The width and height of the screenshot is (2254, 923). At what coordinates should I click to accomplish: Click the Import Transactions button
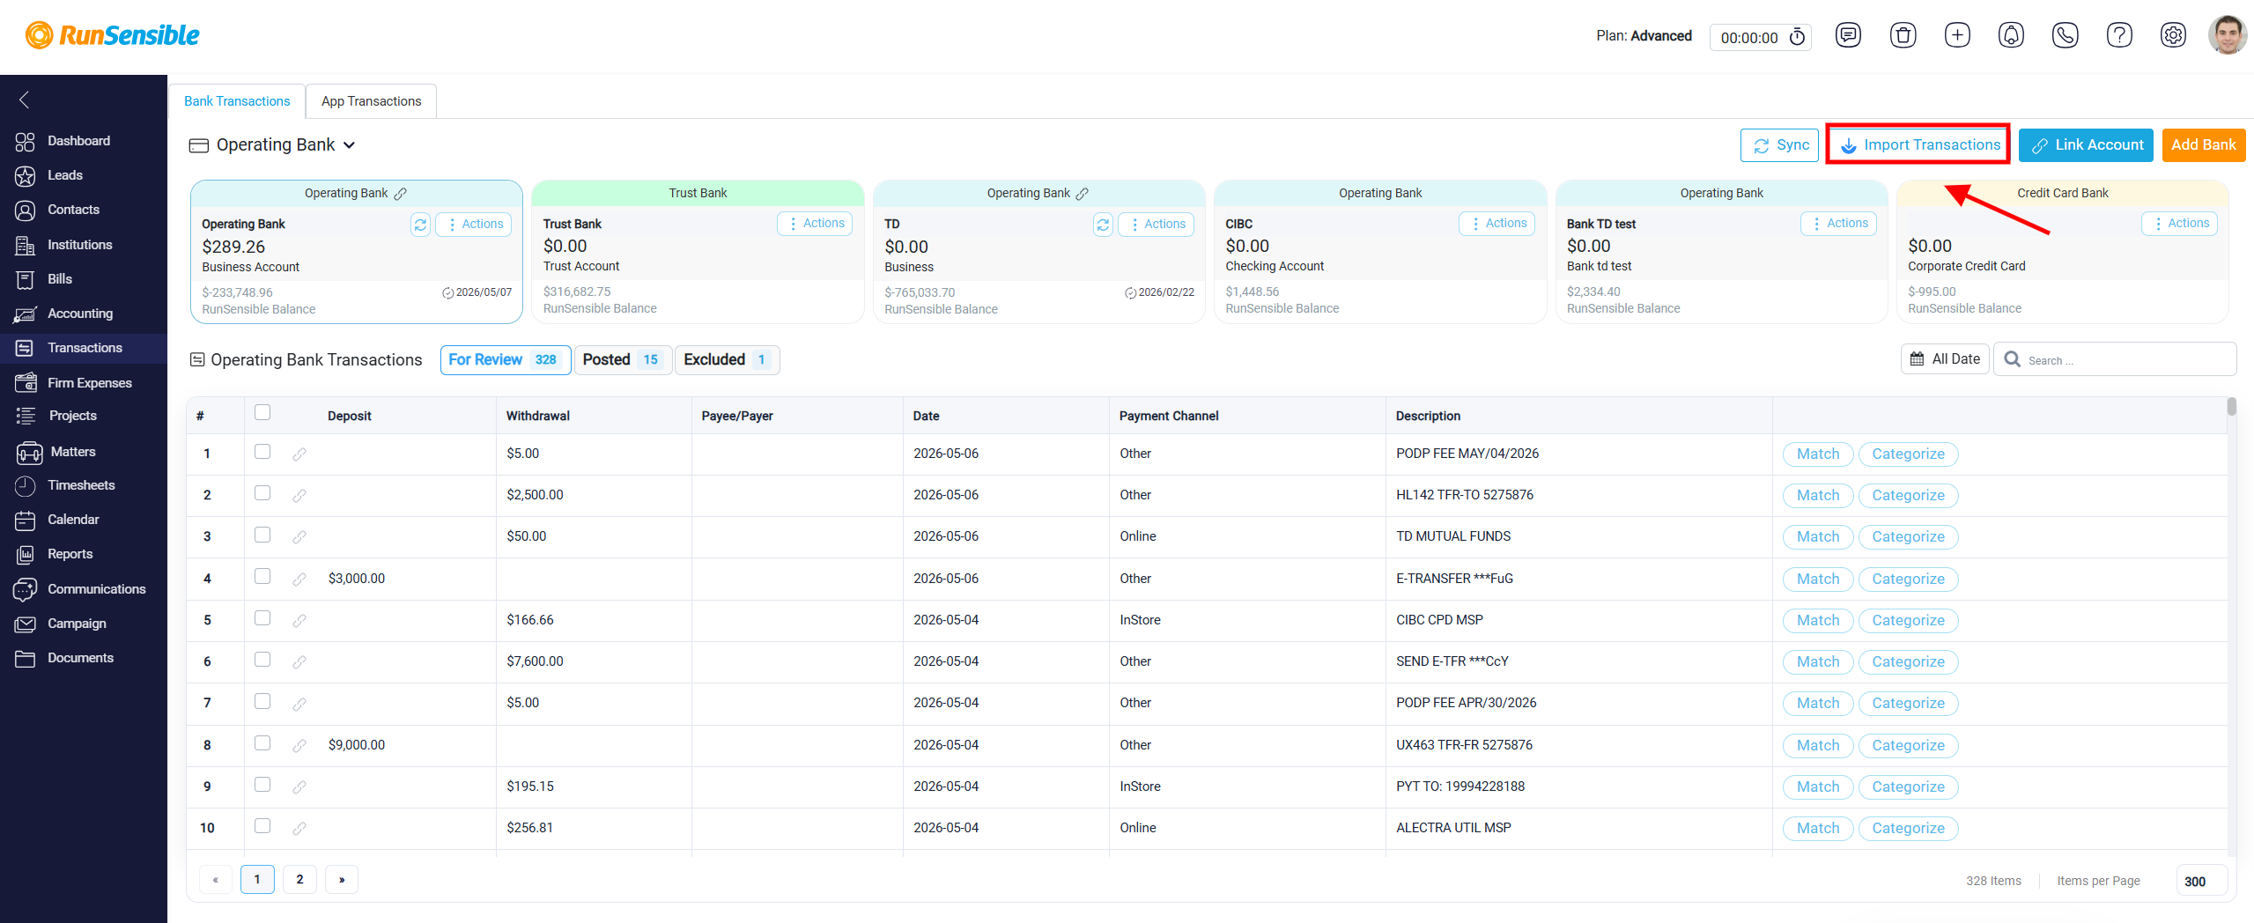pyautogui.click(x=1918, y=145)
